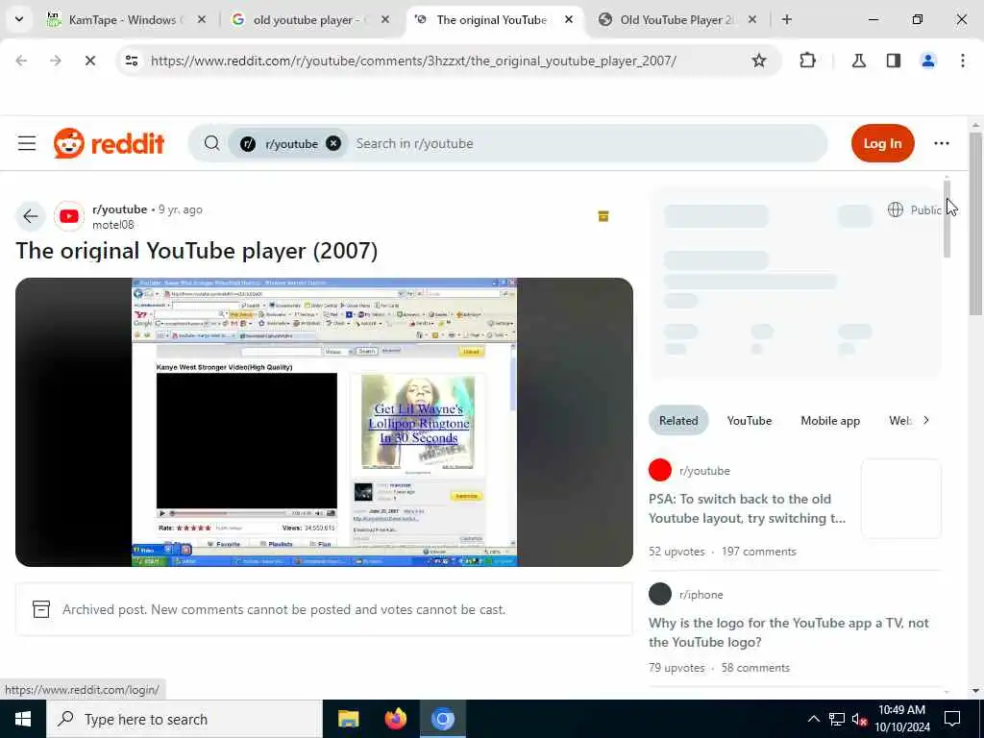Remove the r/youtube search filter
The image size is (984, 738).
pyautogui.click(x=333, y=144)
